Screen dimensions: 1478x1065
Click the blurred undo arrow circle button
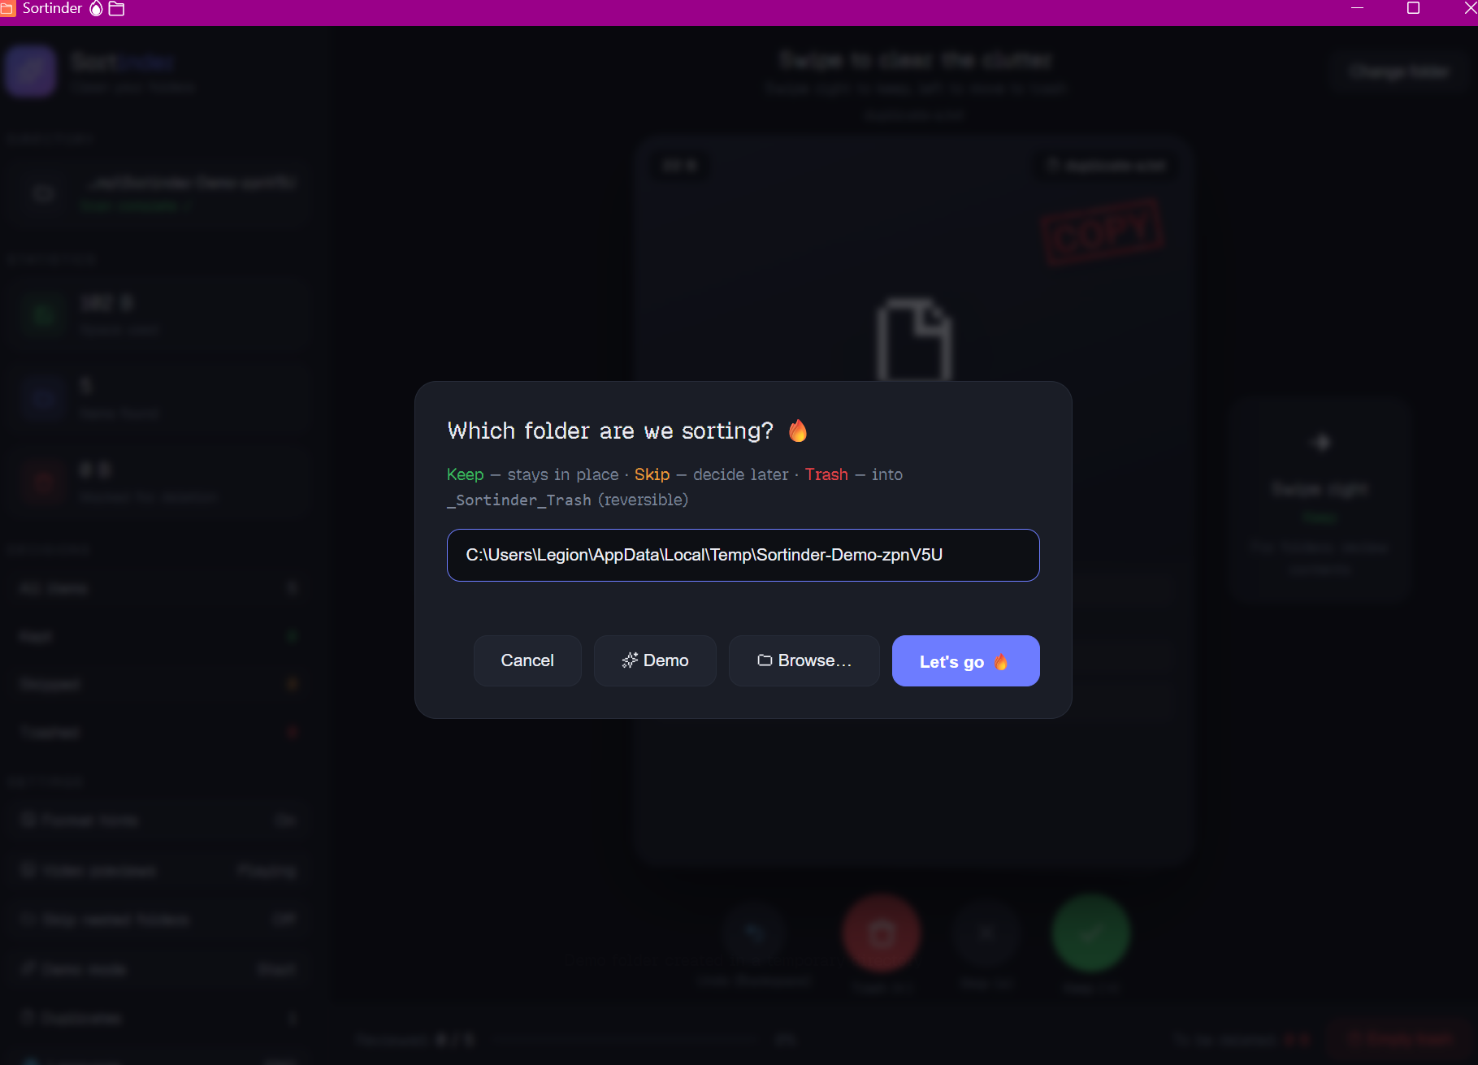(755, 933)
